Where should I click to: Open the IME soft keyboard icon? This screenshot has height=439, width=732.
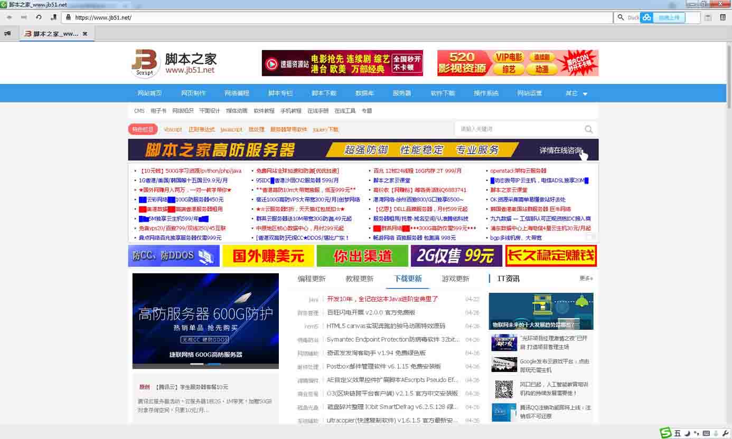click(706, 434)
